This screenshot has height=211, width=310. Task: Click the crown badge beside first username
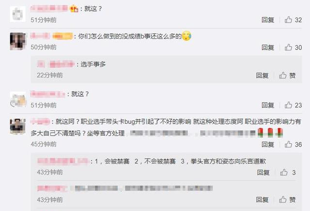tap(74, 9)
